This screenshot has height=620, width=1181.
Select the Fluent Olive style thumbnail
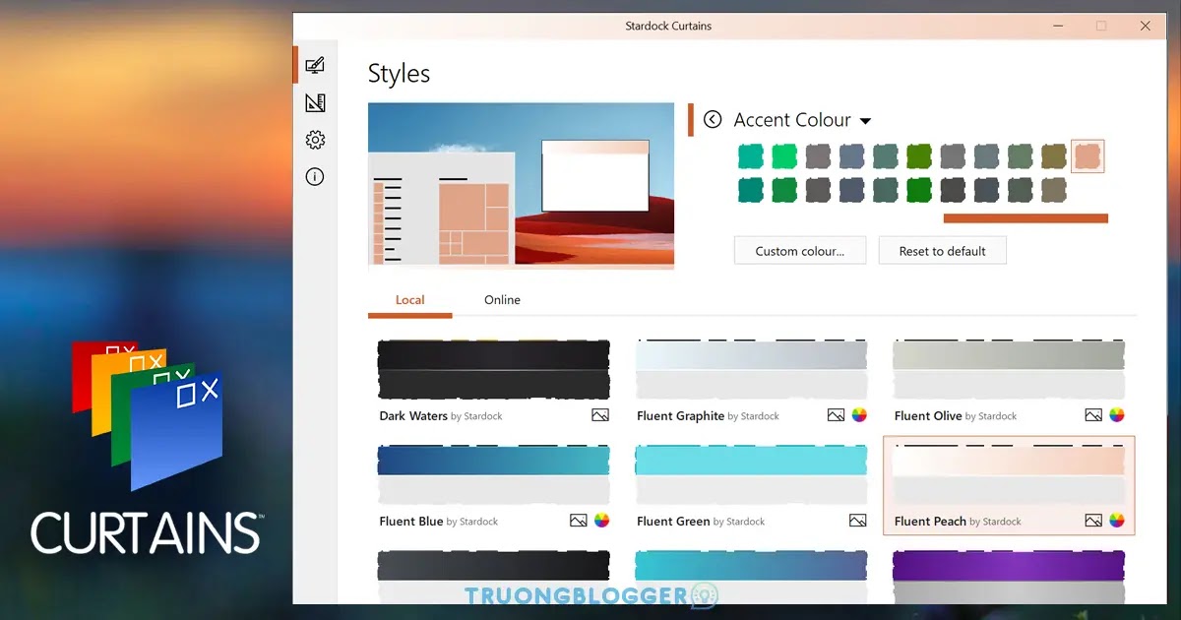[1009, 369]
